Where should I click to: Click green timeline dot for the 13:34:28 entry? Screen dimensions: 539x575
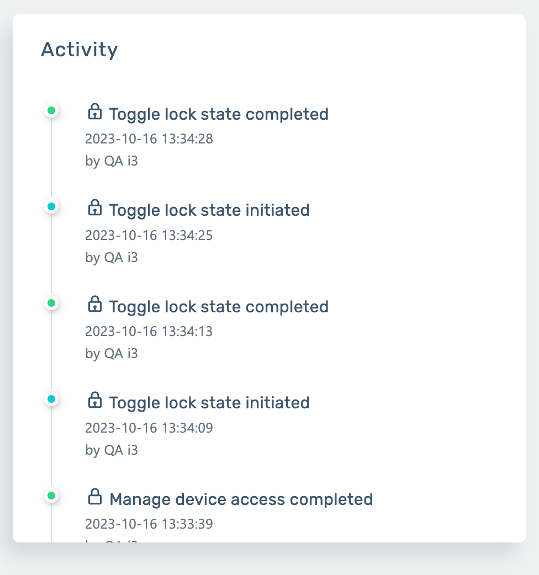tap(51, 111)
